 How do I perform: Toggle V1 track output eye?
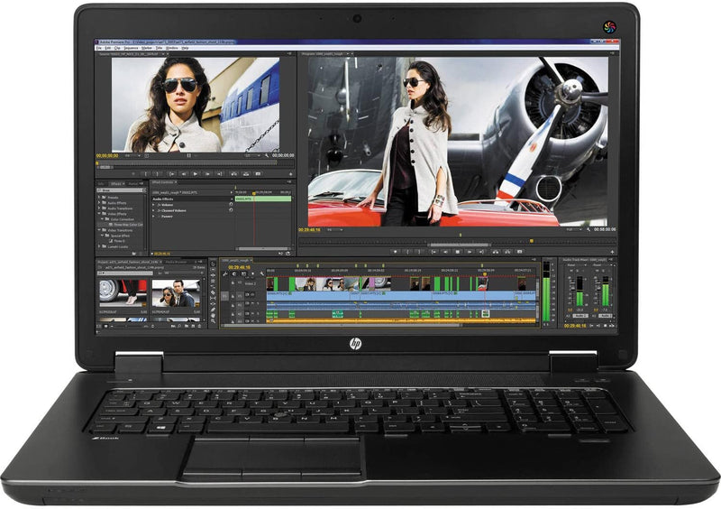pyautogui.click(x=252, y=294)
